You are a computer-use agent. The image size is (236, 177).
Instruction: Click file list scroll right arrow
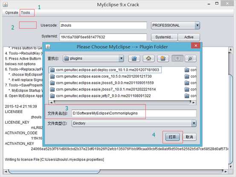coord(194,102)
